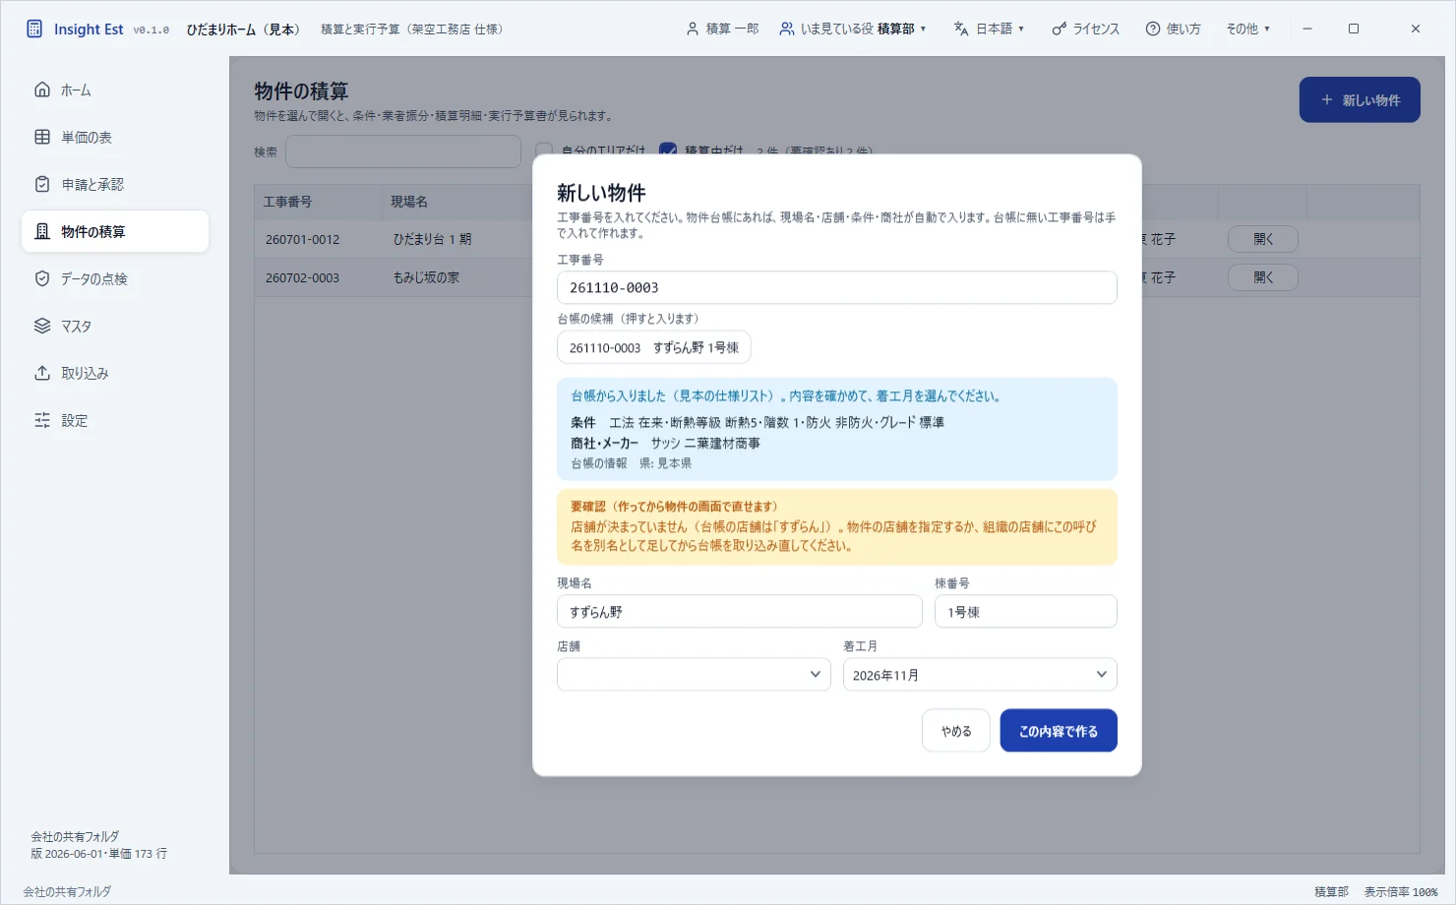Click the 会社の共有フォルダ status bar text
The image size is (1456, 905).
pyautogui.click(x=67, y=891)
